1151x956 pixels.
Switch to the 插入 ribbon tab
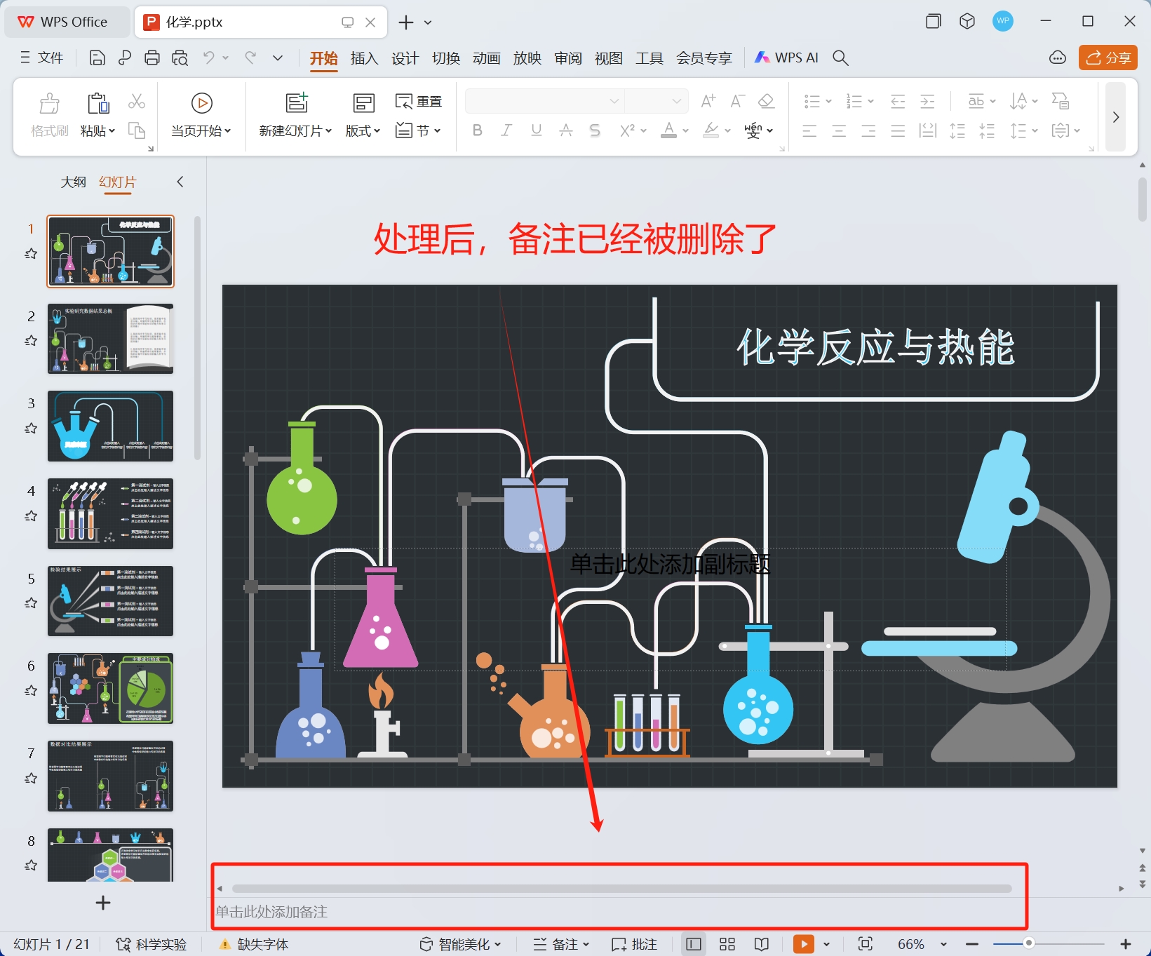[363, 58]
